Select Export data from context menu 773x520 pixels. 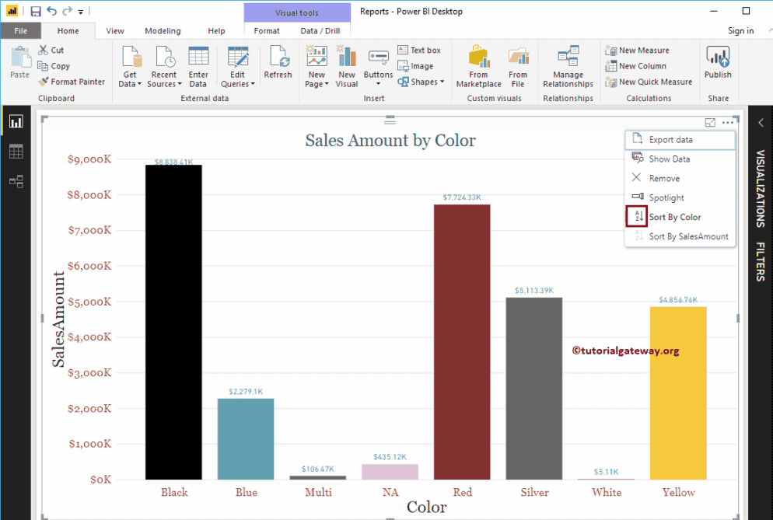click(680, 139)
